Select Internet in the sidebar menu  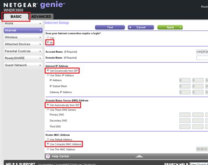(23, 30)
